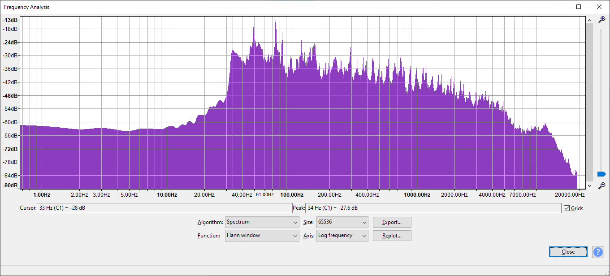The width and height of the screenshot is (610, 276).
Task: Maximize the Frequency Analysis window
Action: coord(579,7)
